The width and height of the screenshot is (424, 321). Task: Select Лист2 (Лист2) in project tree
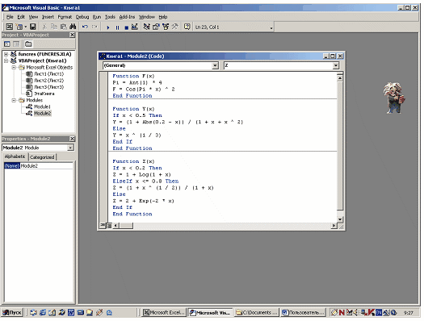tap(49, 81)
